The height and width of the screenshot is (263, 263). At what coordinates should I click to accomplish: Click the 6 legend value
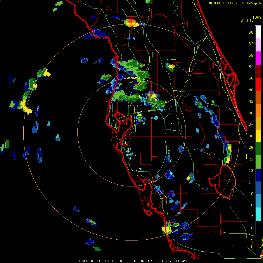(252, 205)
